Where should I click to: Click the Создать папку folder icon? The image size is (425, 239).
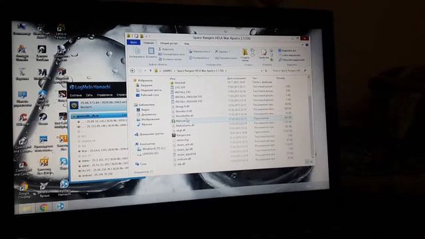point(245,55)
